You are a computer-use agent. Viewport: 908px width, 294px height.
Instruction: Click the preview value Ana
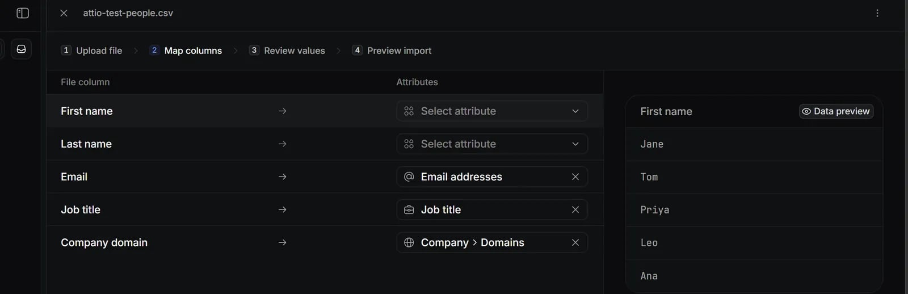click(x=649, y=276)
